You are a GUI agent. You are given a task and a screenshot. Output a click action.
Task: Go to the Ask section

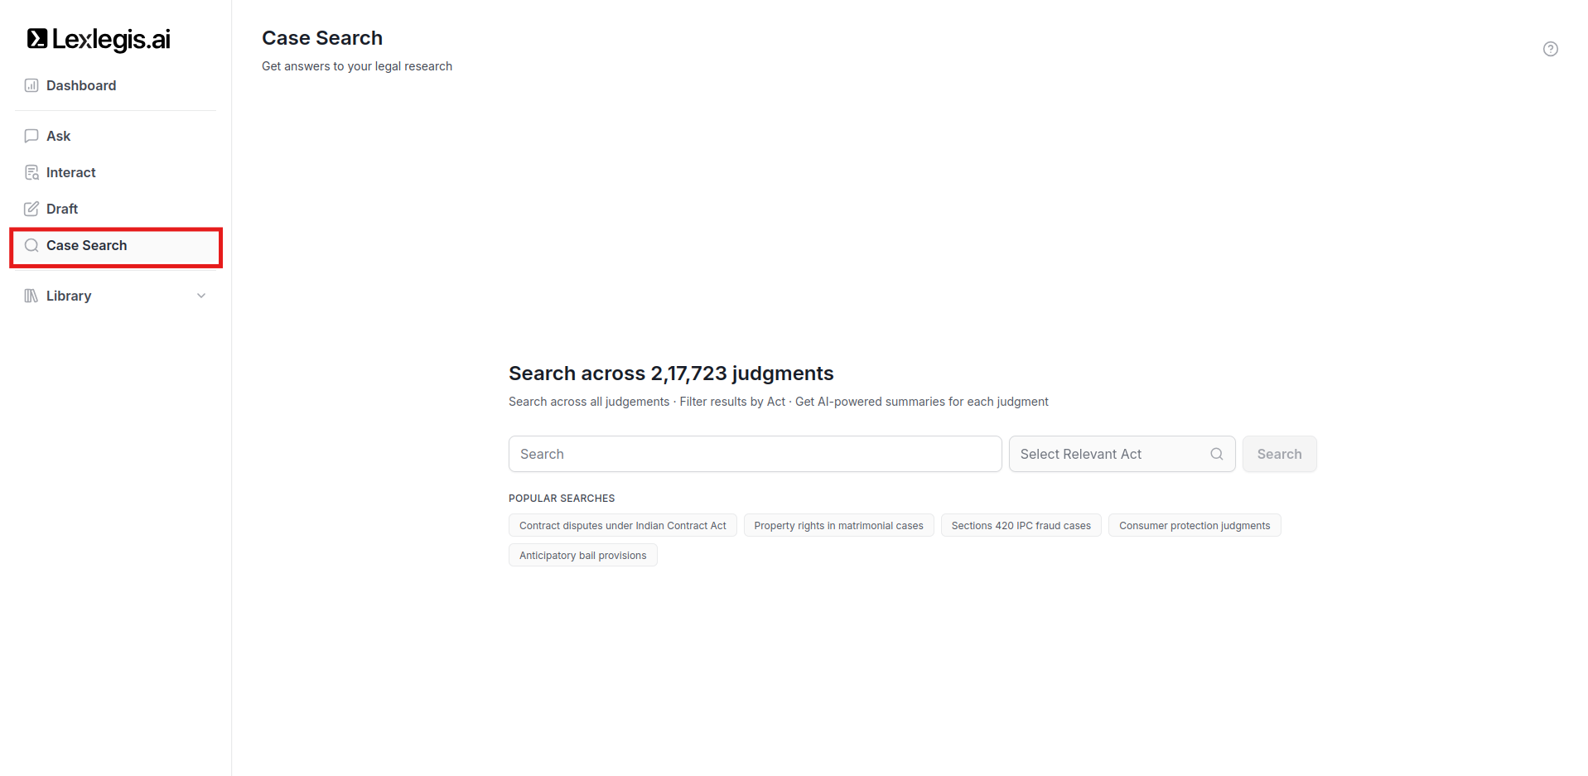click(59, 136)
